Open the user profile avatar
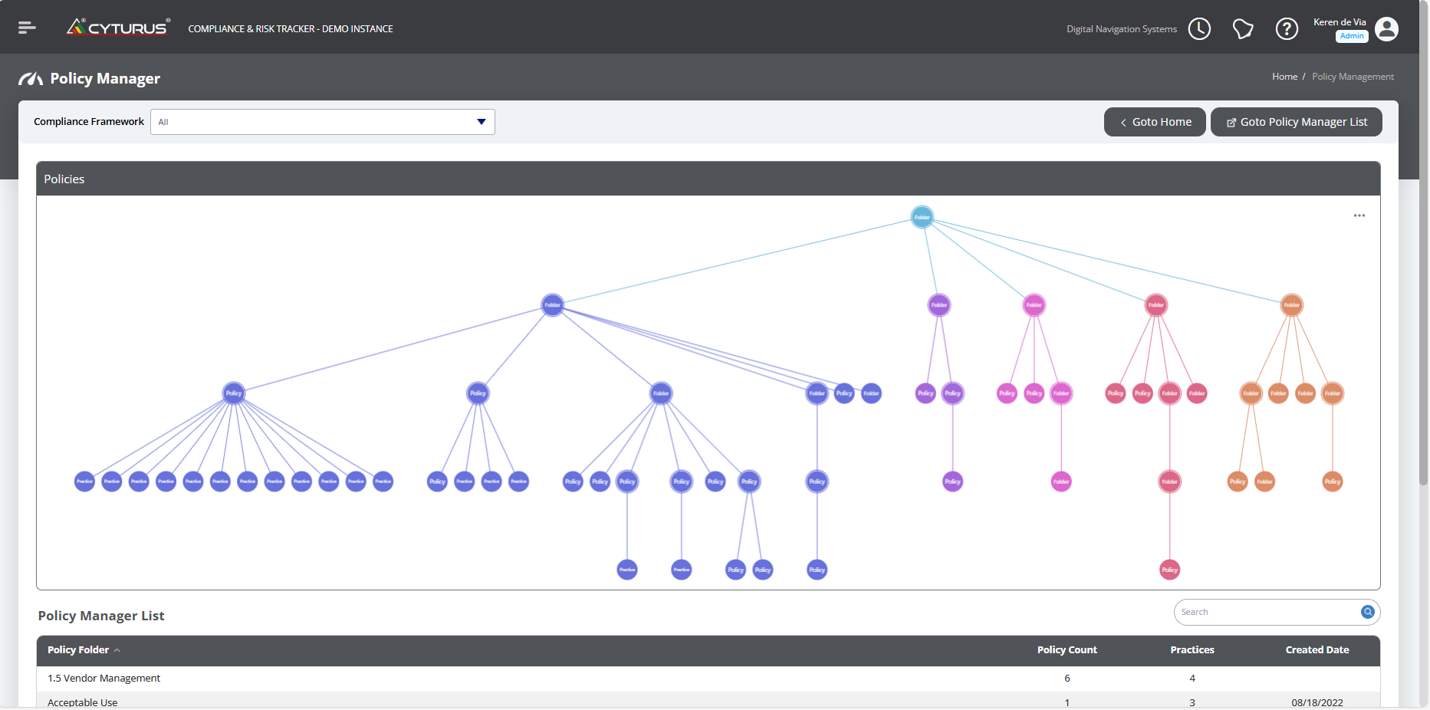The image size is (1430, 710). (1386, 28)
